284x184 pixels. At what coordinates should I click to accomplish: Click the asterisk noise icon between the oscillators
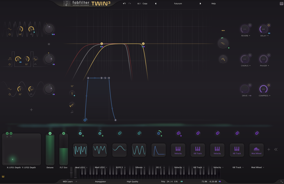click(x=49, y=44)
